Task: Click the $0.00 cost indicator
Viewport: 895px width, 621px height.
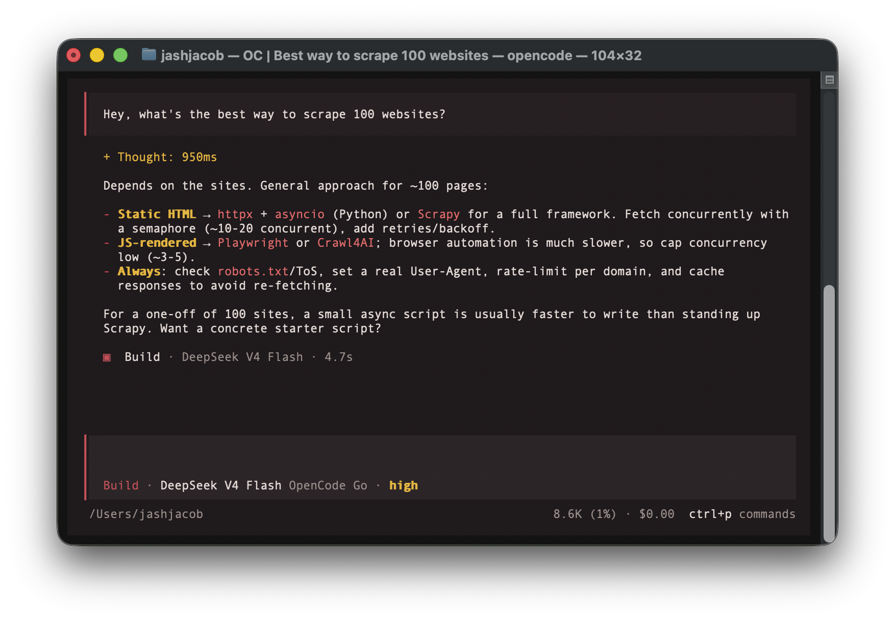Action: (657, 514)
